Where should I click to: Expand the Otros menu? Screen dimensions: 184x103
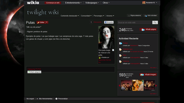point(106,3)
